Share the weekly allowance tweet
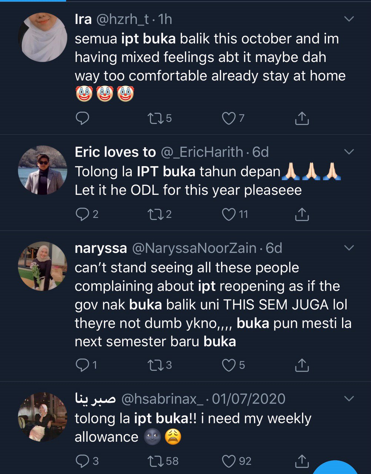The height and width of the screenshot is (474, 371). (302, 461)
